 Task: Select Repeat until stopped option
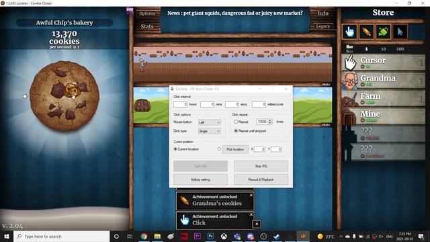click(236, 131)
